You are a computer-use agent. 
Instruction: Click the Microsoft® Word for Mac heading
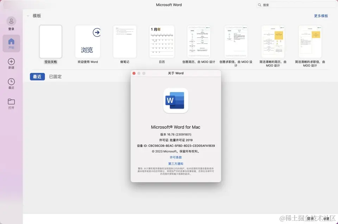pos(176,127)
